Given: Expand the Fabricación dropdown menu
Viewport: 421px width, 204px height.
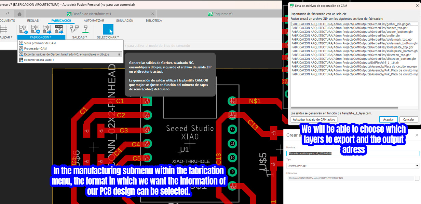Looking at the screenshot, I should click(x=41, y=37).
